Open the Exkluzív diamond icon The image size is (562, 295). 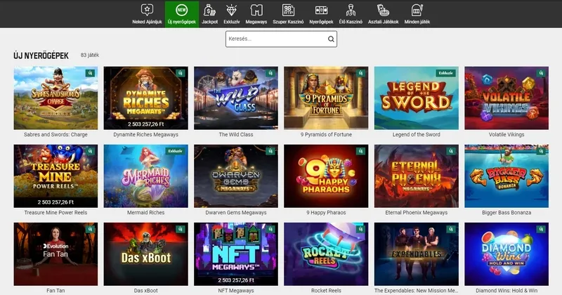tap(232, 10)
